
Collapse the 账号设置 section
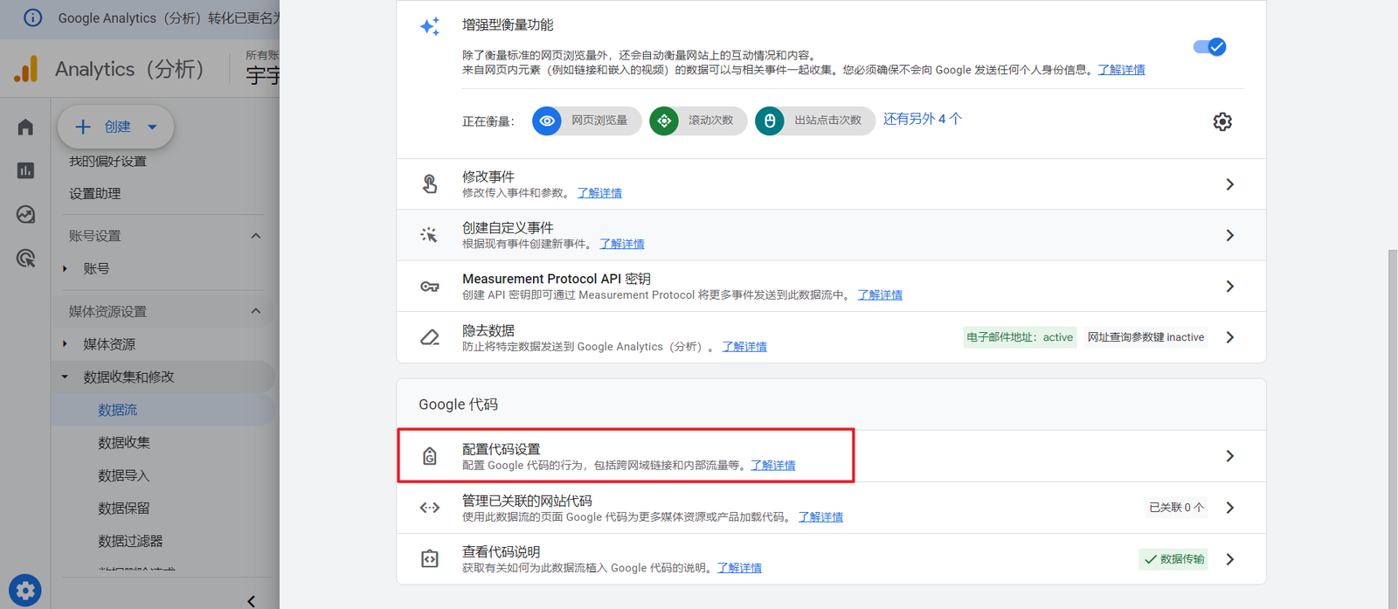(256, 236)
